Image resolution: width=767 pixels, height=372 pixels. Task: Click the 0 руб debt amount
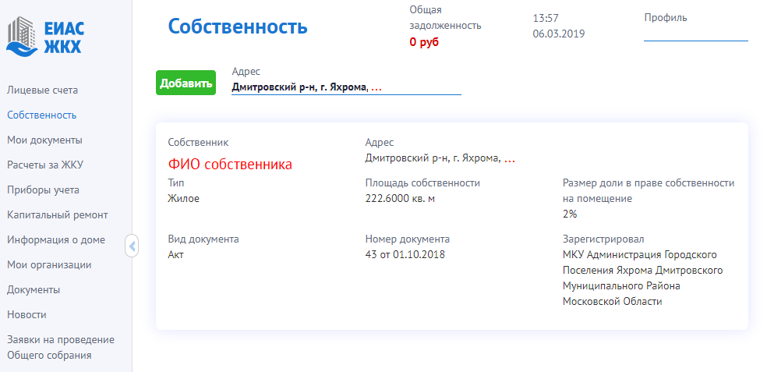pos(424,42)
